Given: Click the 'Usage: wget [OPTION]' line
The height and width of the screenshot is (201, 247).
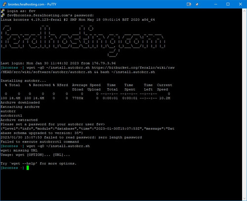Looking at the screenshot, I should click(x=35, y=155).
